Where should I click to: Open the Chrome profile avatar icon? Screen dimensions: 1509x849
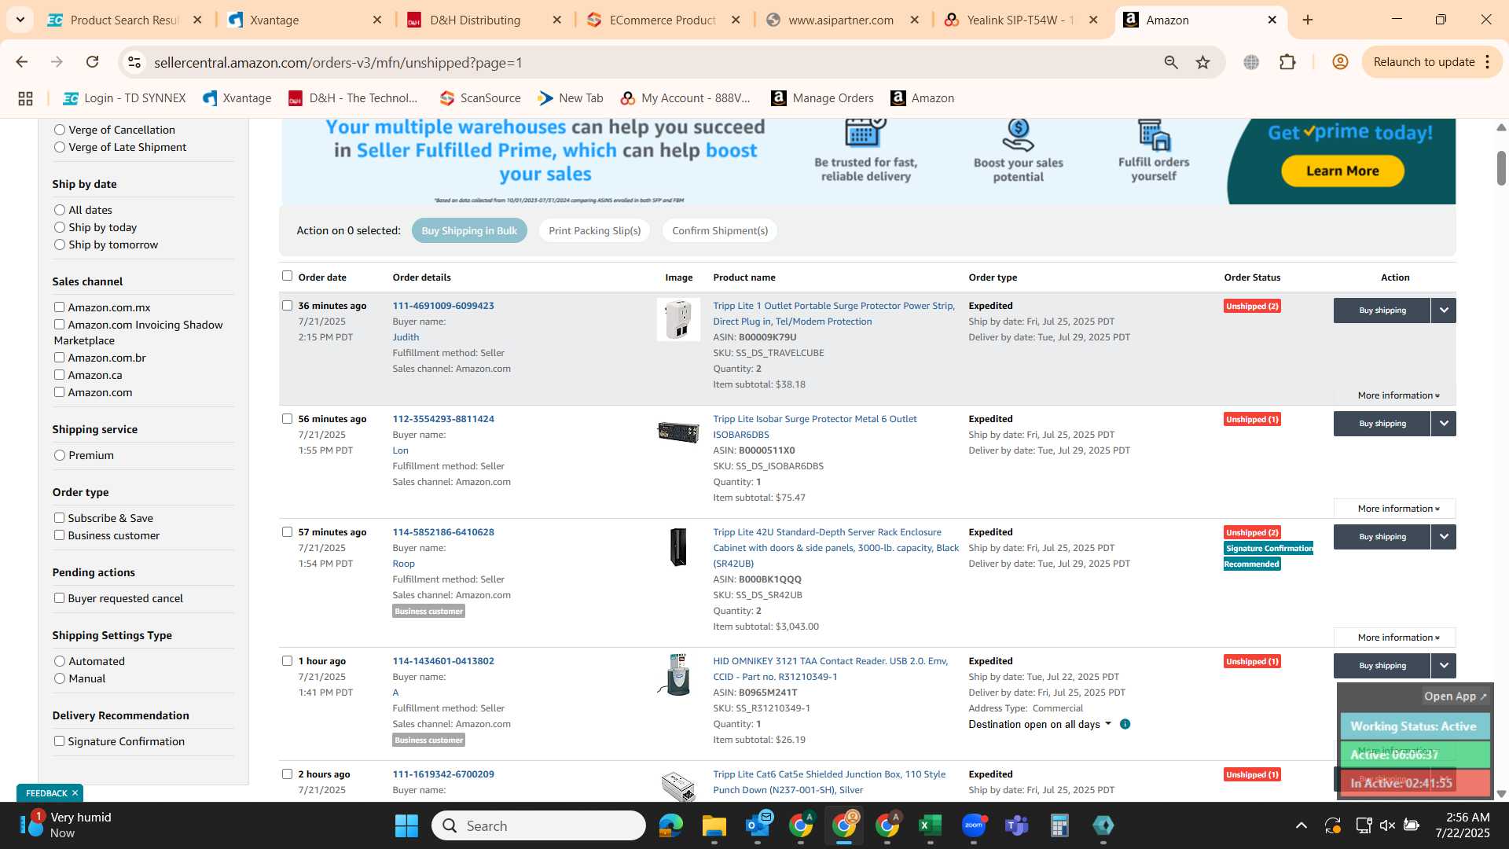(1340, 62)
